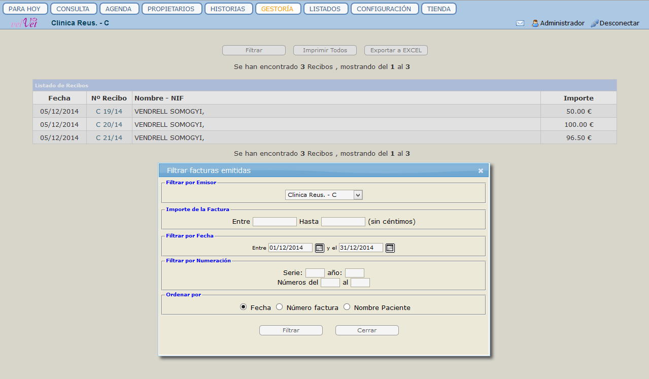Click the Importe Entre amount field

point(275,222)
